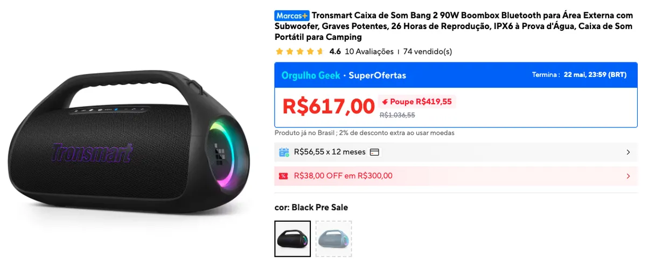Click the installment calendar icon

[x=284, y=152]
